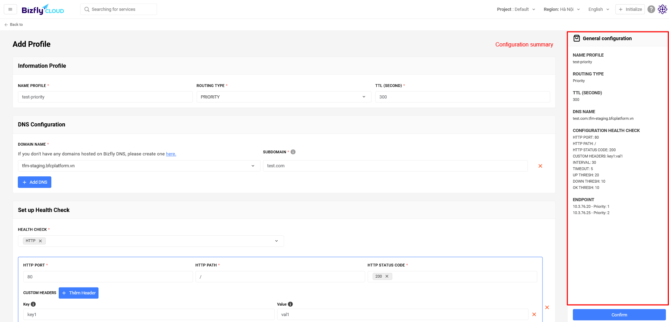Image resolution: width=669 pixels, height=322 pixels.
Task: Click 'Information Profile' section title
Action: [42, 66]
